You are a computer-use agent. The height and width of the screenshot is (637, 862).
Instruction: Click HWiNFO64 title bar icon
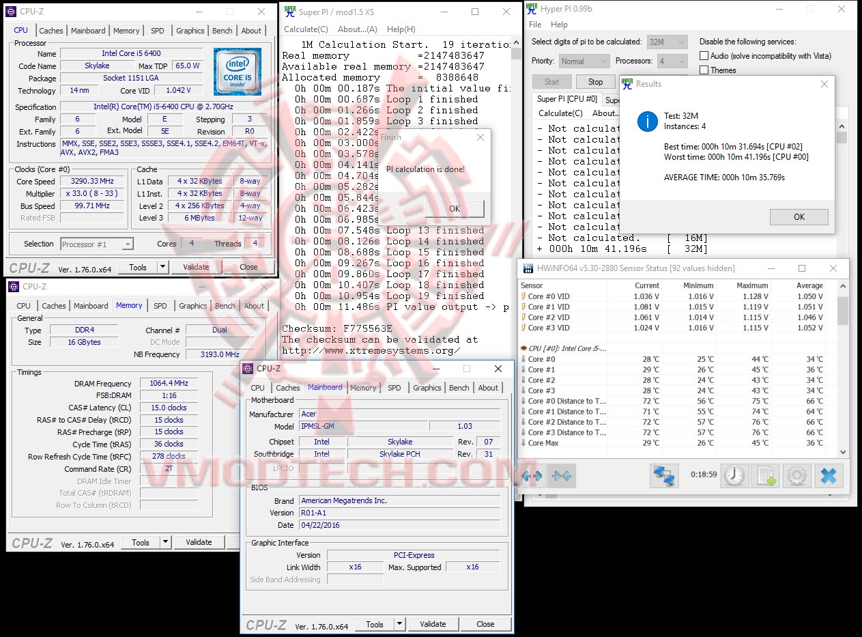pyautogui.click(x=528, y=268)
